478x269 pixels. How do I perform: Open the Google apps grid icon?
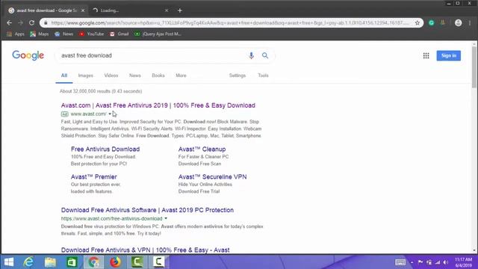pos(426,55)
